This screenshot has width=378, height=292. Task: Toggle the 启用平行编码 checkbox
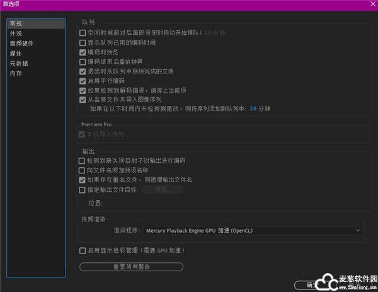coord(83,81)
